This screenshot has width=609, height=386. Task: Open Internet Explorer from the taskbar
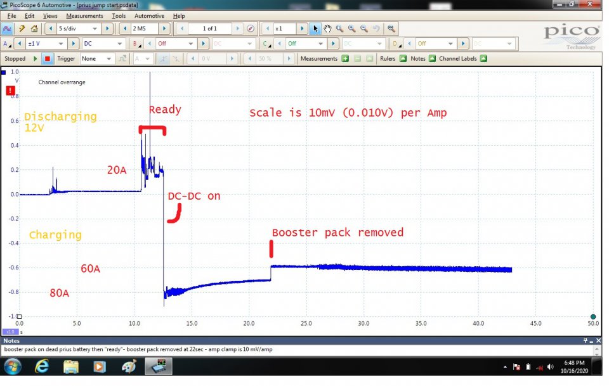(x=41, y=366)
